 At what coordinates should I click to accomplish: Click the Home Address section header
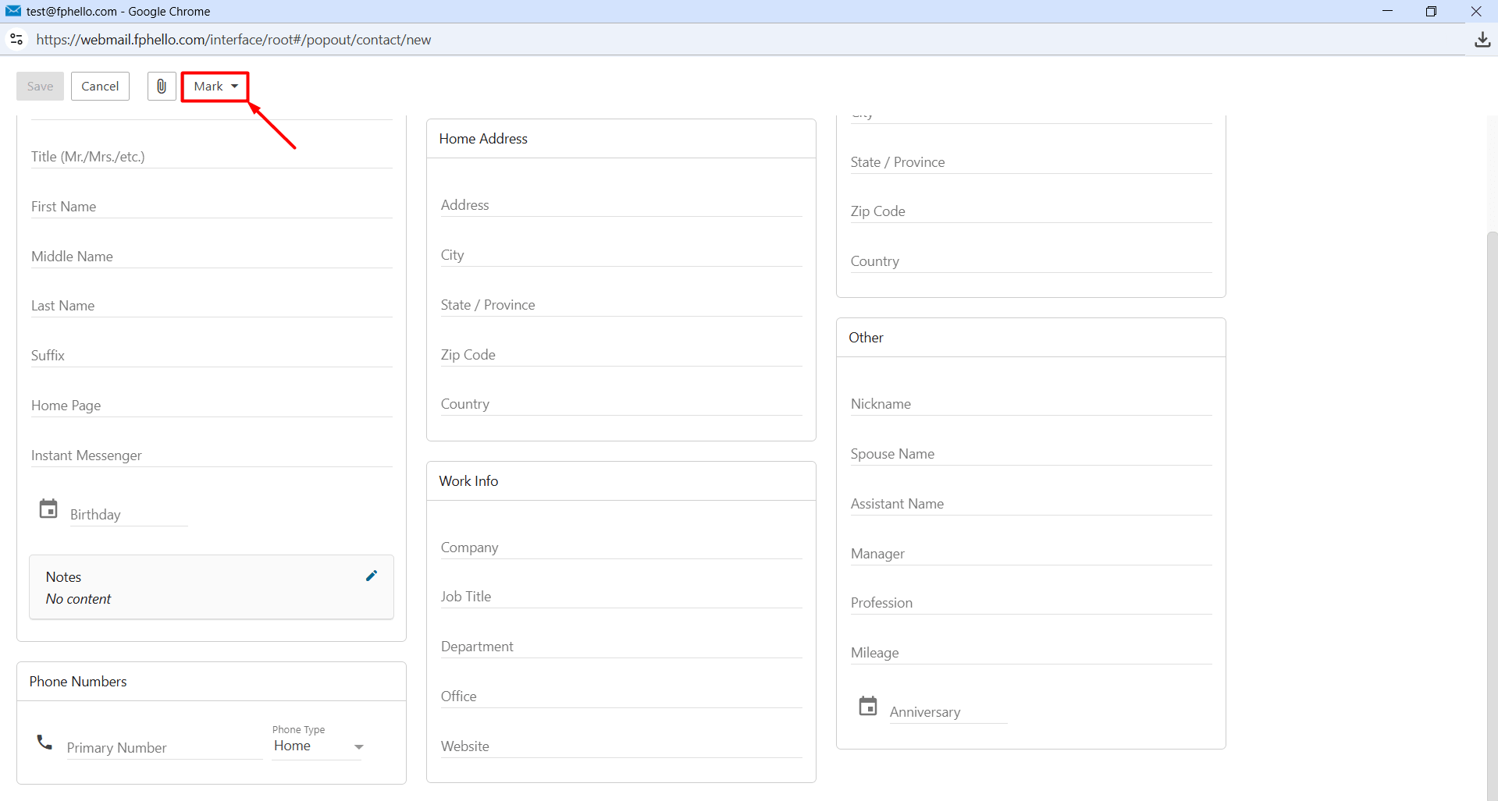pyautogui.click(x=621, y=139)
